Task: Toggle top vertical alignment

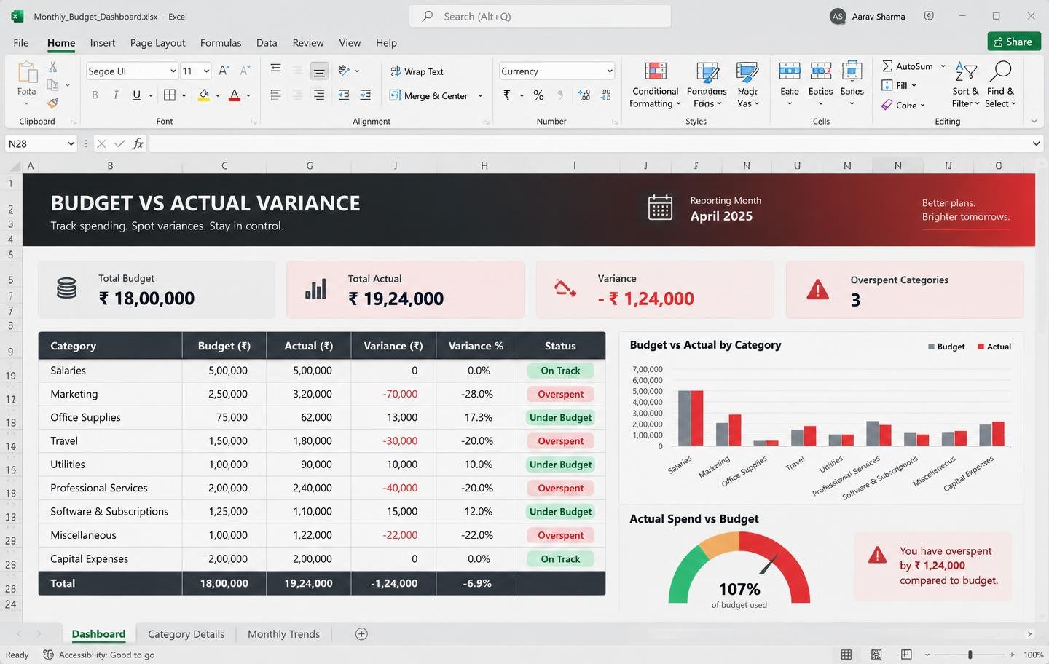Action: pyautogui.click(x=275, y=68)
